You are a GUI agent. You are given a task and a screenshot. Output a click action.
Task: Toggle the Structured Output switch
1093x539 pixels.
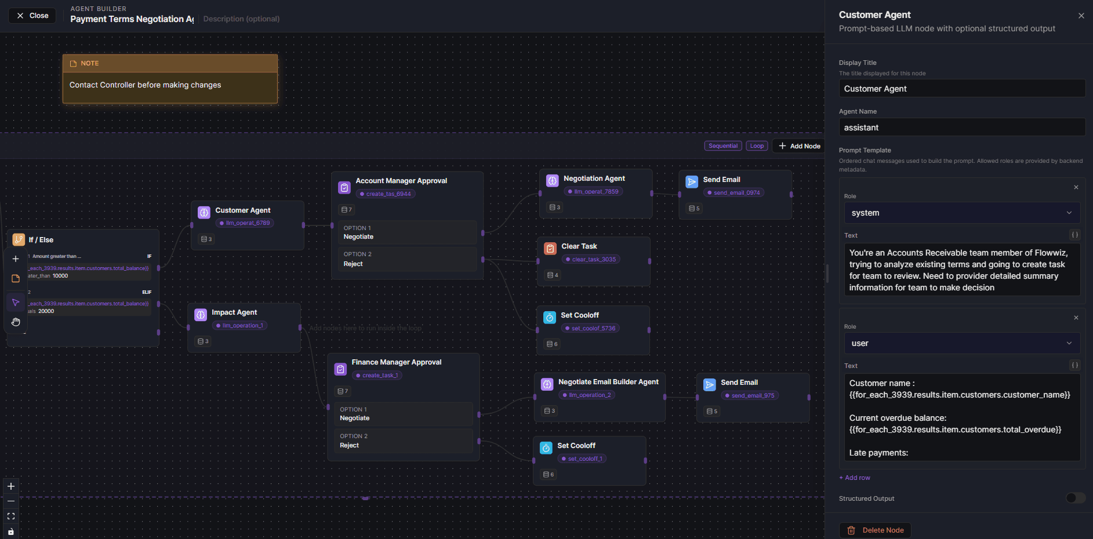(1076, 498)
